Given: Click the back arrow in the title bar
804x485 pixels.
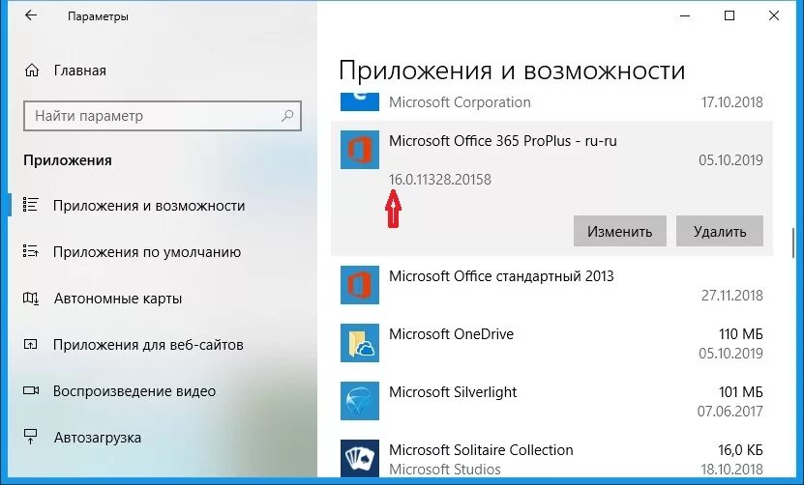Looking at the screenshot, I should (x=31, y=15).
